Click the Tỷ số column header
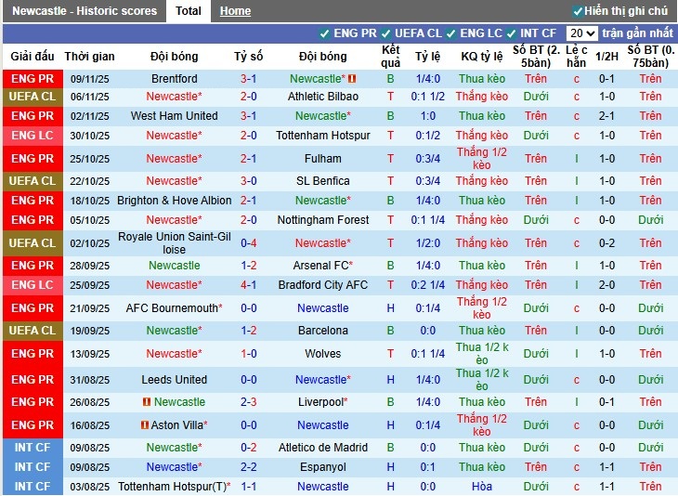 coord(248,57)
